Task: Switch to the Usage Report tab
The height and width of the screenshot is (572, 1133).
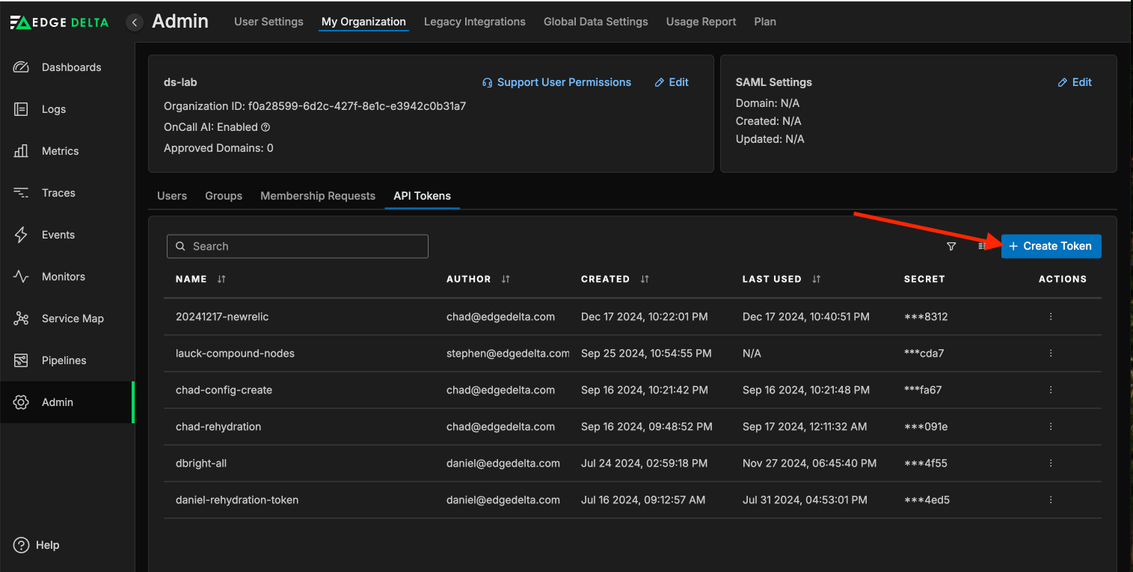Action: pos(701,22)
